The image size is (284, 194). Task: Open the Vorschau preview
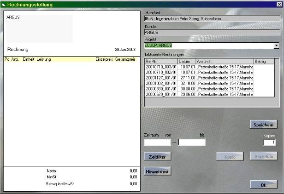click(x=263, y=157)
